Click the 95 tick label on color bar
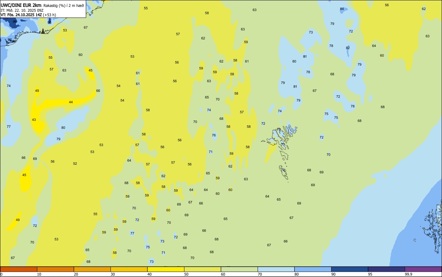Image resolution: width=442 pixels, height=277 pixels. point(370,274)
